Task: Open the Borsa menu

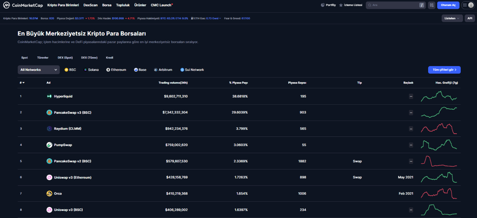Action: click(x=107, y=5)
